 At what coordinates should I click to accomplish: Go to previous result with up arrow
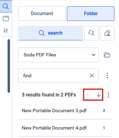(88, 95)
